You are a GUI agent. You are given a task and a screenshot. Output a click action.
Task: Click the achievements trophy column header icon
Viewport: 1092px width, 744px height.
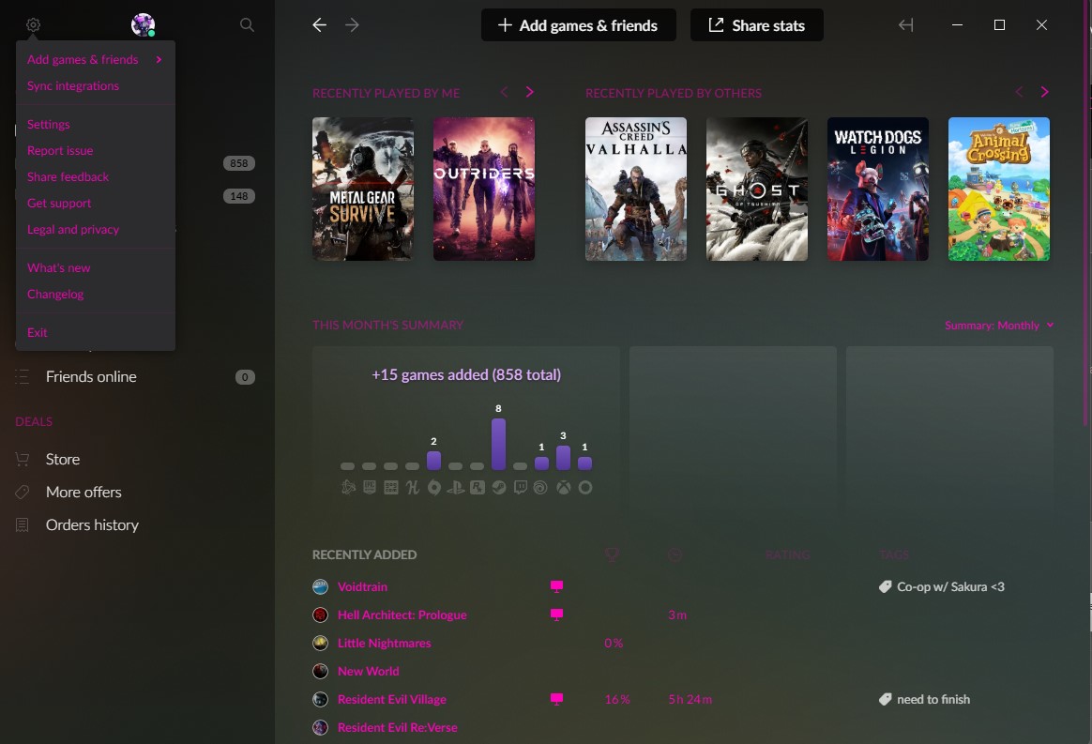click(612, 554)
